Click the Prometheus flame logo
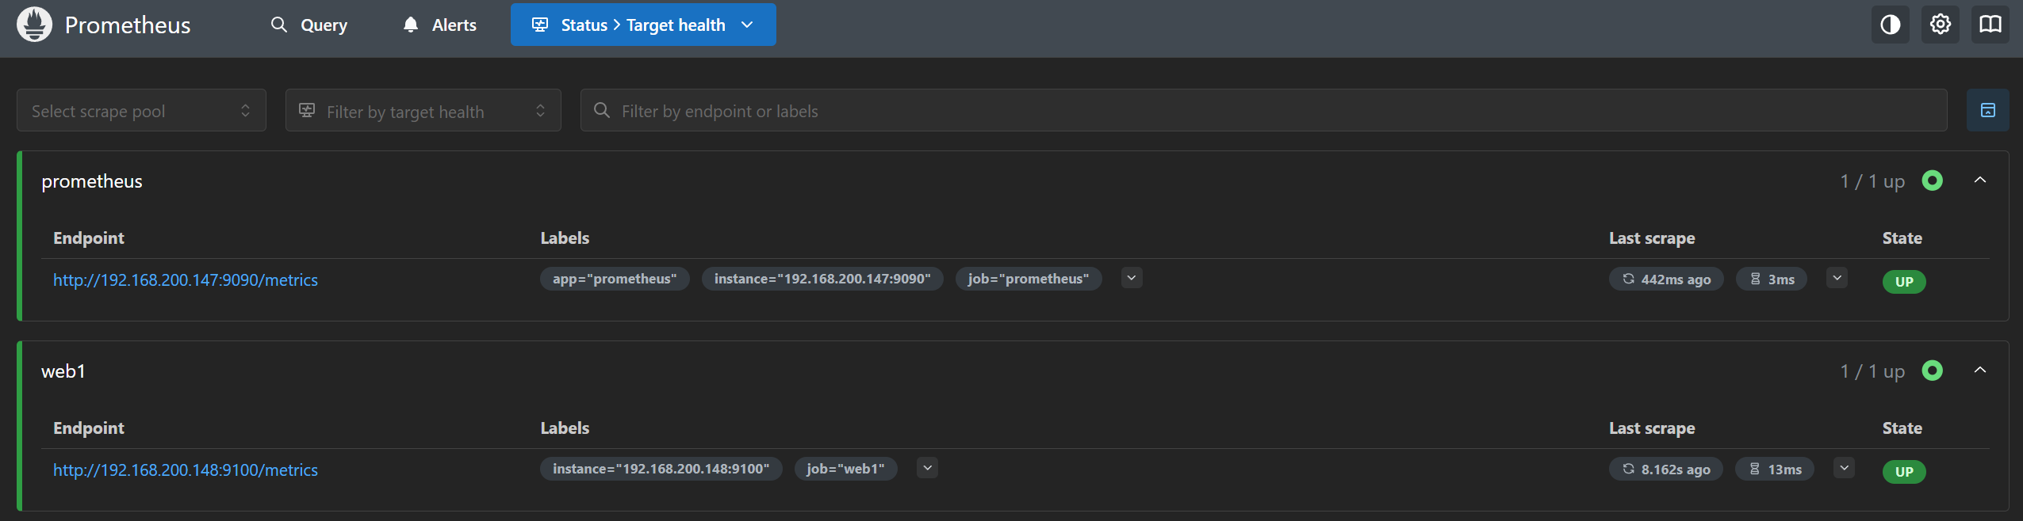Viewport: 2023px width, 521px height. click(x=34, y=25)
